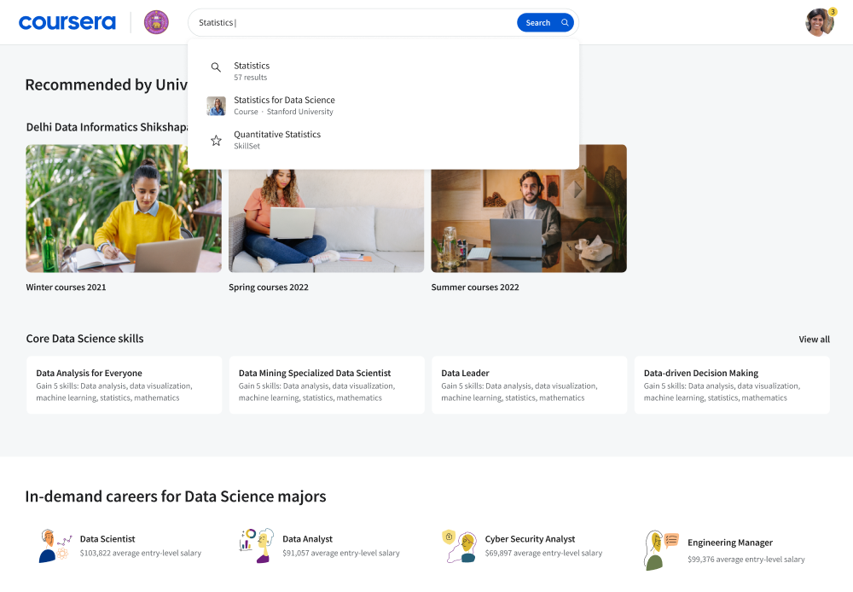853x592 pixels.
Task: Choose the Quantitative Statistics SkillSet suggestion
Action: (x=383, y=140)
